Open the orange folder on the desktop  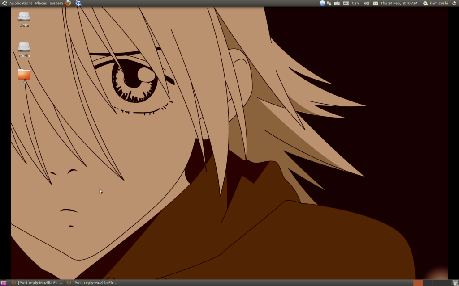click(x=24, y=74)
